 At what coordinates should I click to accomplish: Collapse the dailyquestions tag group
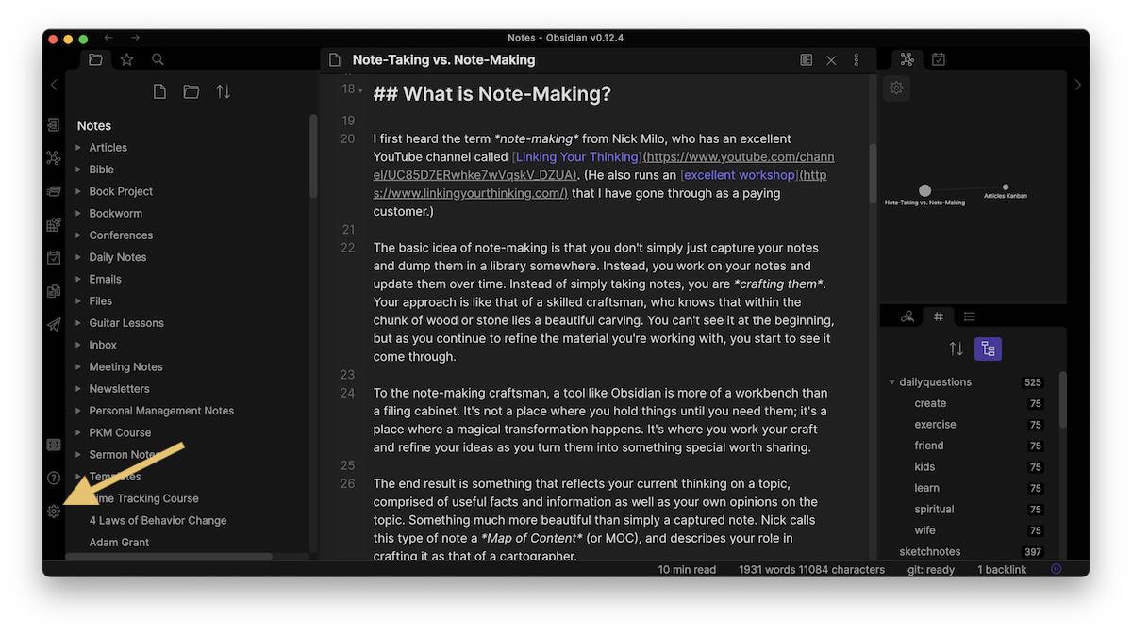coord(891,382)
